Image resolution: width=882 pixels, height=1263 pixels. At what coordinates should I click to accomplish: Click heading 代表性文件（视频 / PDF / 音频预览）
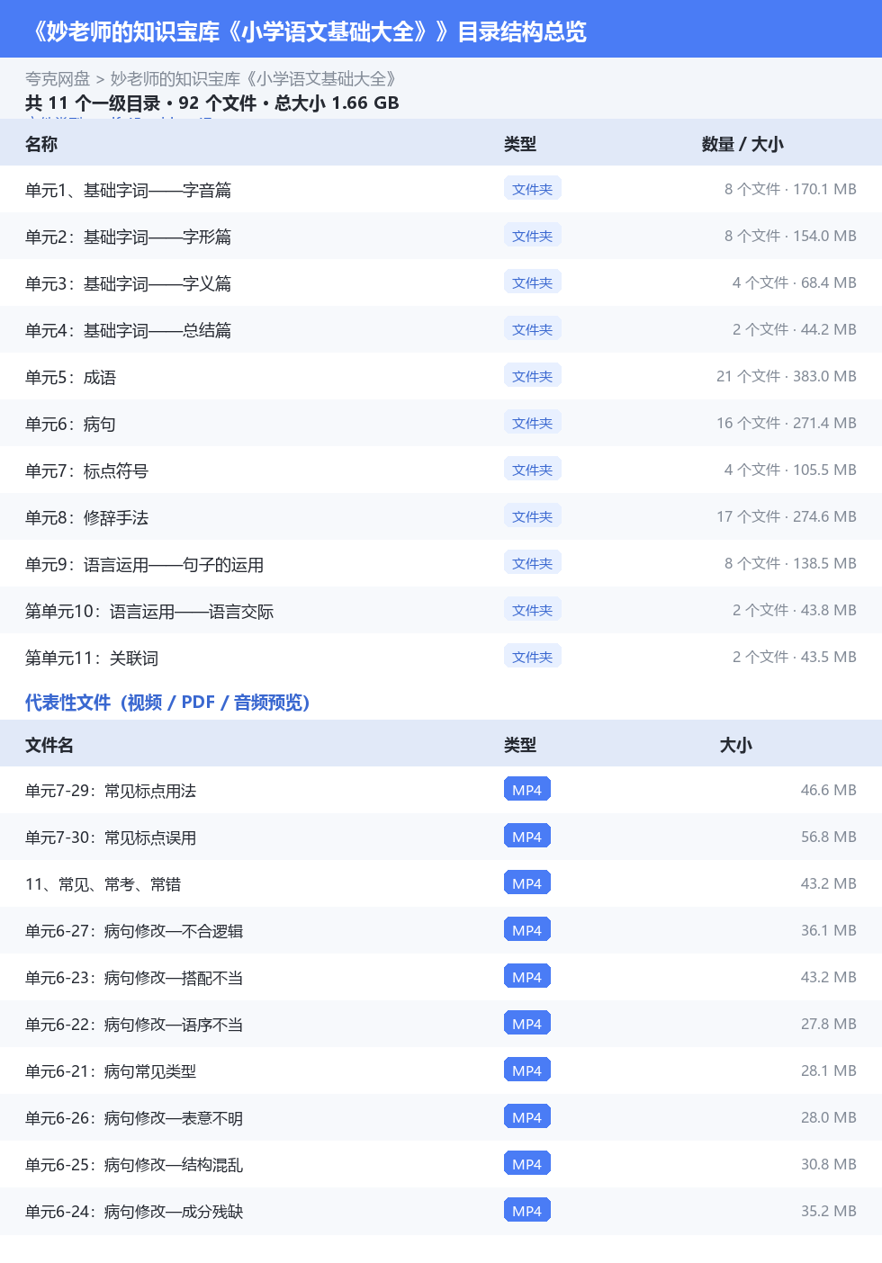[167, 702]
